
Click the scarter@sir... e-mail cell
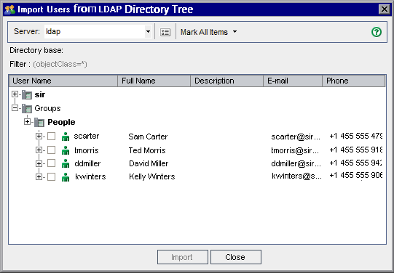click(296, 136)
